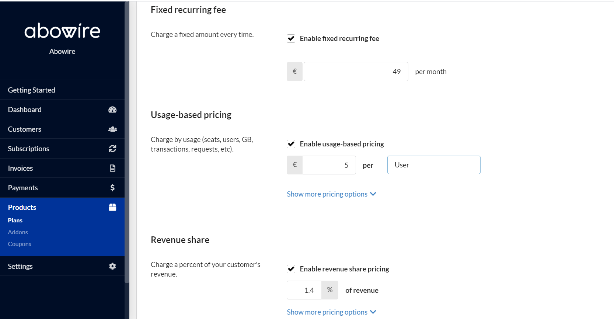
Task: Click the Settings gear icon
Action: coord(112,266)
